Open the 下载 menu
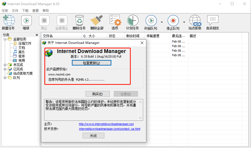 25,11
